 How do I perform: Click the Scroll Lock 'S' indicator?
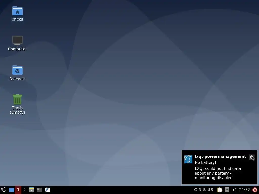(204, 190)
